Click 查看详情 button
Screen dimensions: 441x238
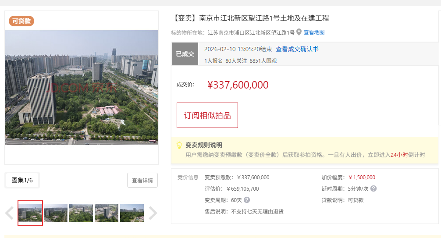(x=142, y=180)
